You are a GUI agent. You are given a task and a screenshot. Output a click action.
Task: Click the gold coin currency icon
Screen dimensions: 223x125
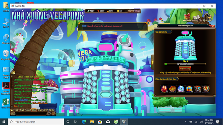[x=118, y=11]
